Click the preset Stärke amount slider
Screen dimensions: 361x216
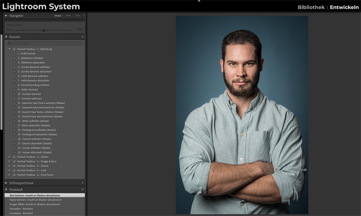(x=44, y=30)
